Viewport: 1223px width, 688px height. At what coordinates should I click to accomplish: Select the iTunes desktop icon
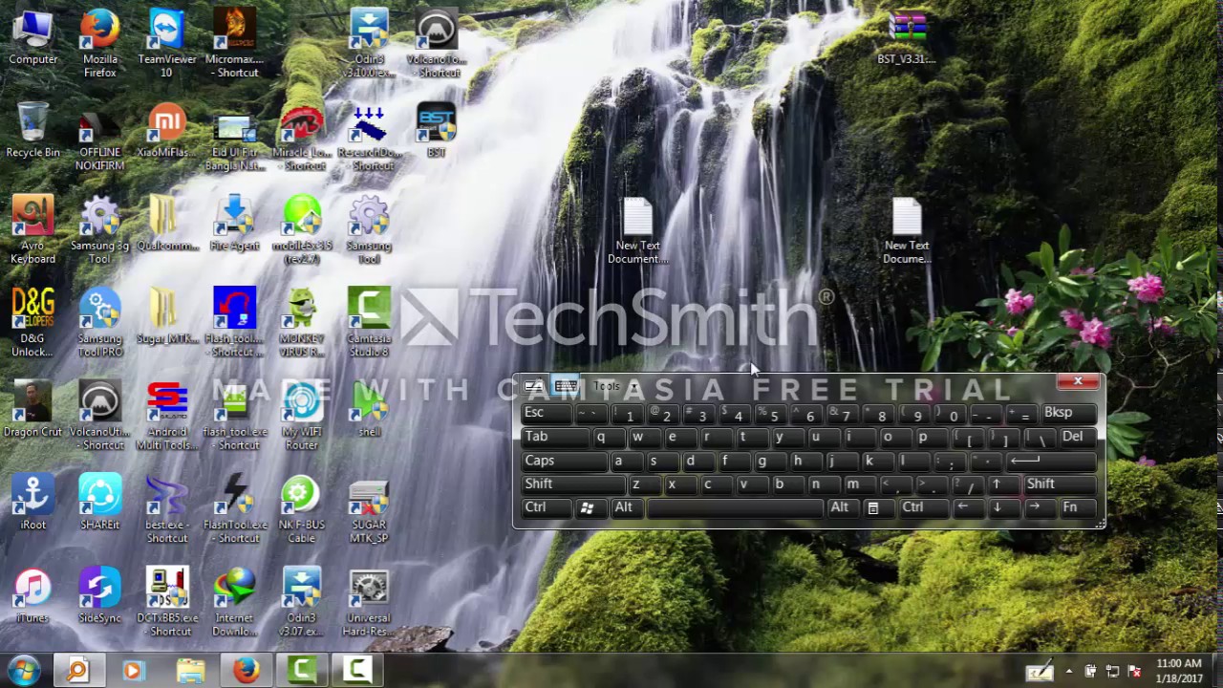click(32, 595)
